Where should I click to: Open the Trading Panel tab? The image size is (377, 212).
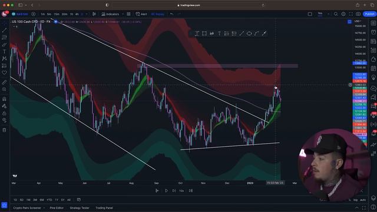pos(104,208)
